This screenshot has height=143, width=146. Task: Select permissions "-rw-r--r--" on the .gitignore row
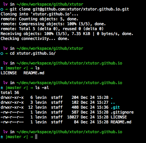[x=12, y=112]
